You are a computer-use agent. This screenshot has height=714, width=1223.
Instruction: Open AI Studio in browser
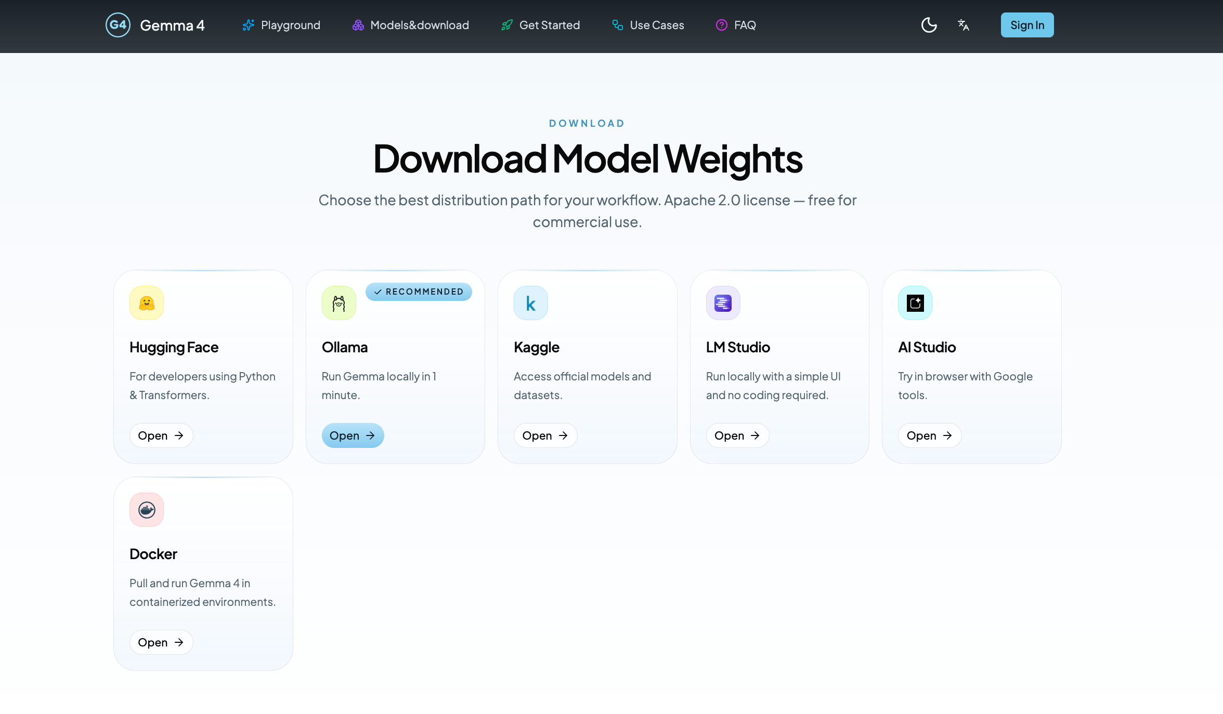click(x=929, y=435)
